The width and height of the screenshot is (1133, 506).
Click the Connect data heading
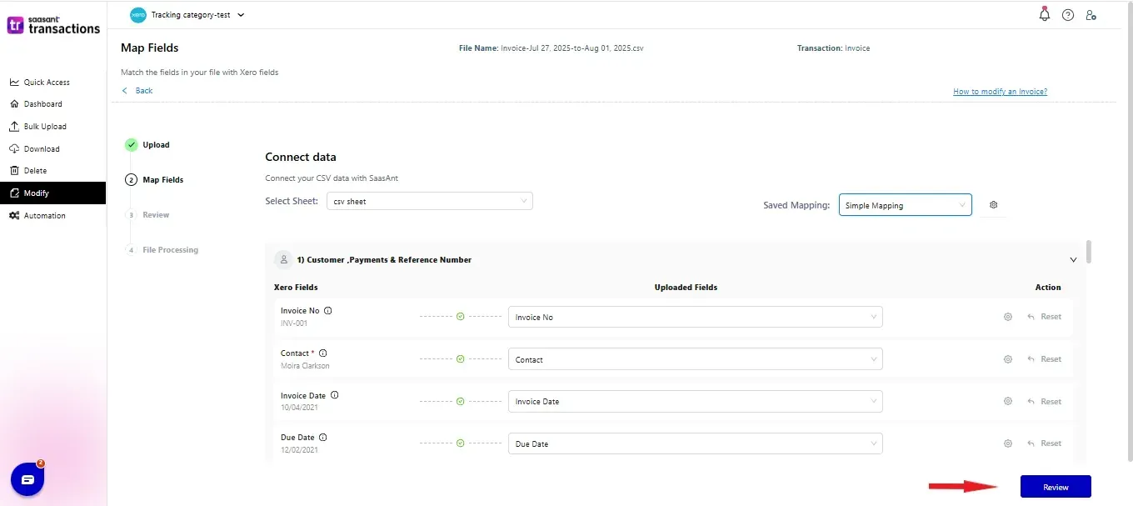click(301, 157)
